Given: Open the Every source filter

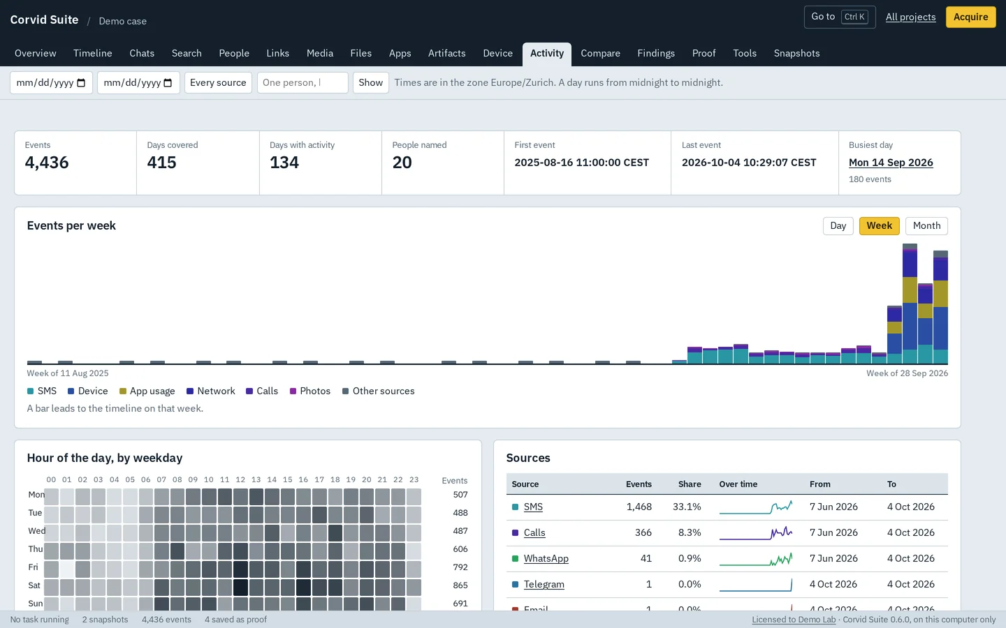Looking at the screenshot, I should (218, 83).
